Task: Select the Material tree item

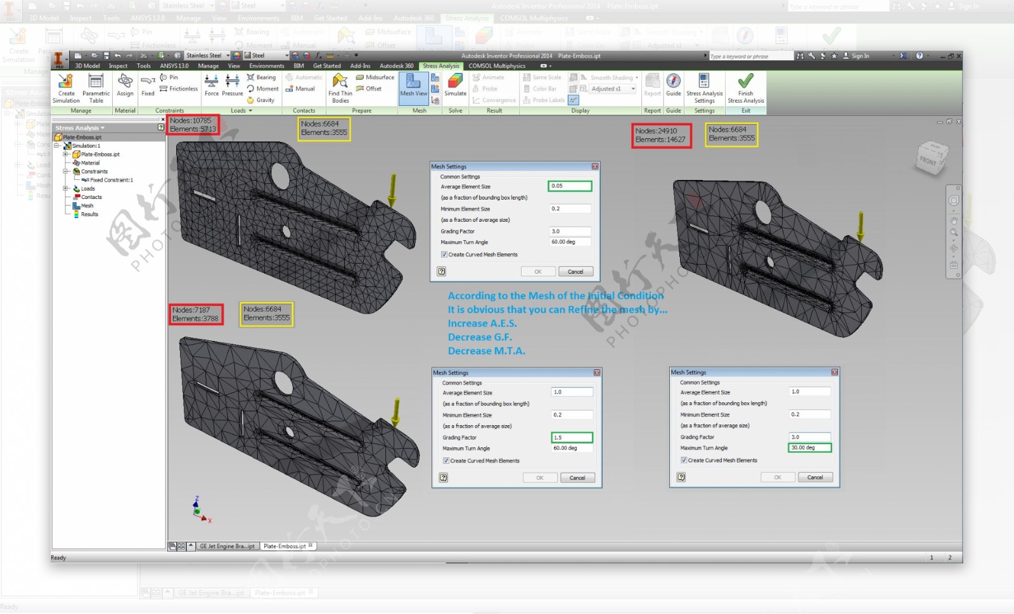Action: pos(86,163)
